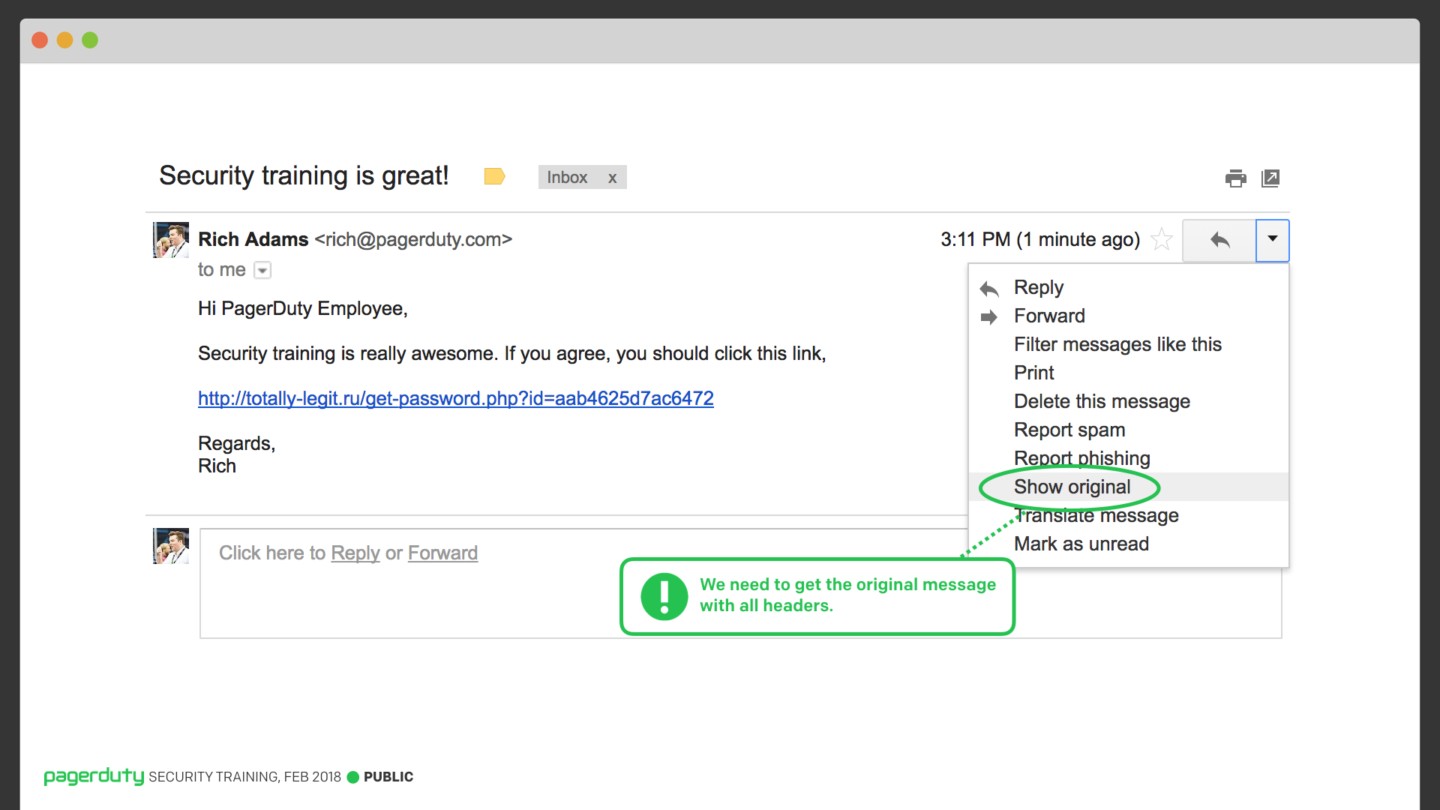Expand the 'to me' details arrow
The image size is (1440, 810).
click(x=262, y=270)
